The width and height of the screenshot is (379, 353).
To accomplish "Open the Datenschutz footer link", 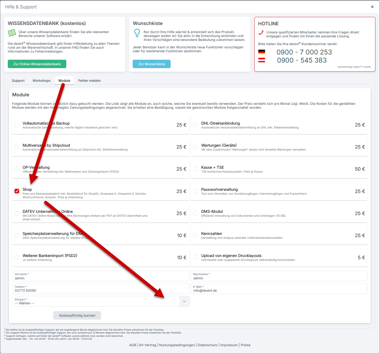I will [207, 345].
